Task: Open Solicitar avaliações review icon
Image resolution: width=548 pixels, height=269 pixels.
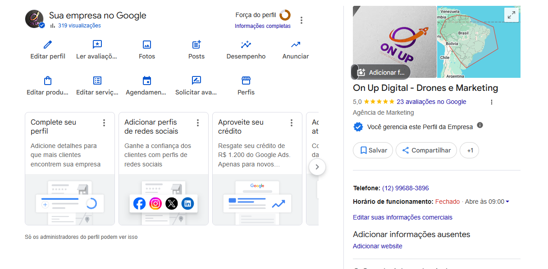Action: pyautogui.click(x=196, y=81)
